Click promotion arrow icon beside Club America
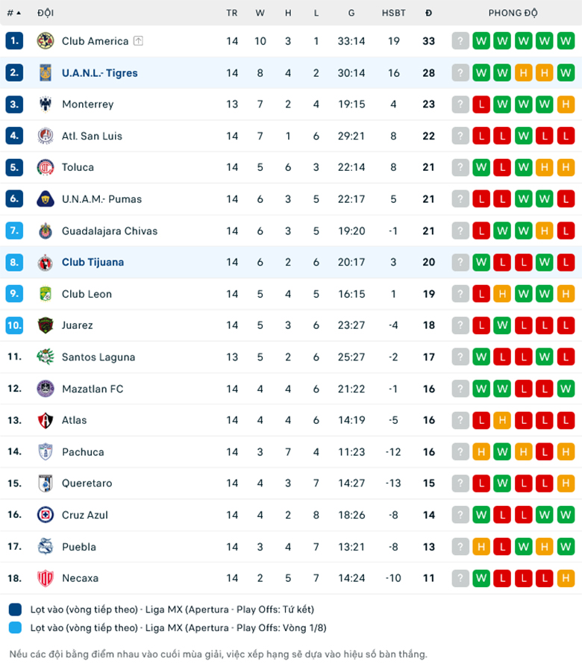The height and width of the screenshot is (667, 582). [138, 41]
